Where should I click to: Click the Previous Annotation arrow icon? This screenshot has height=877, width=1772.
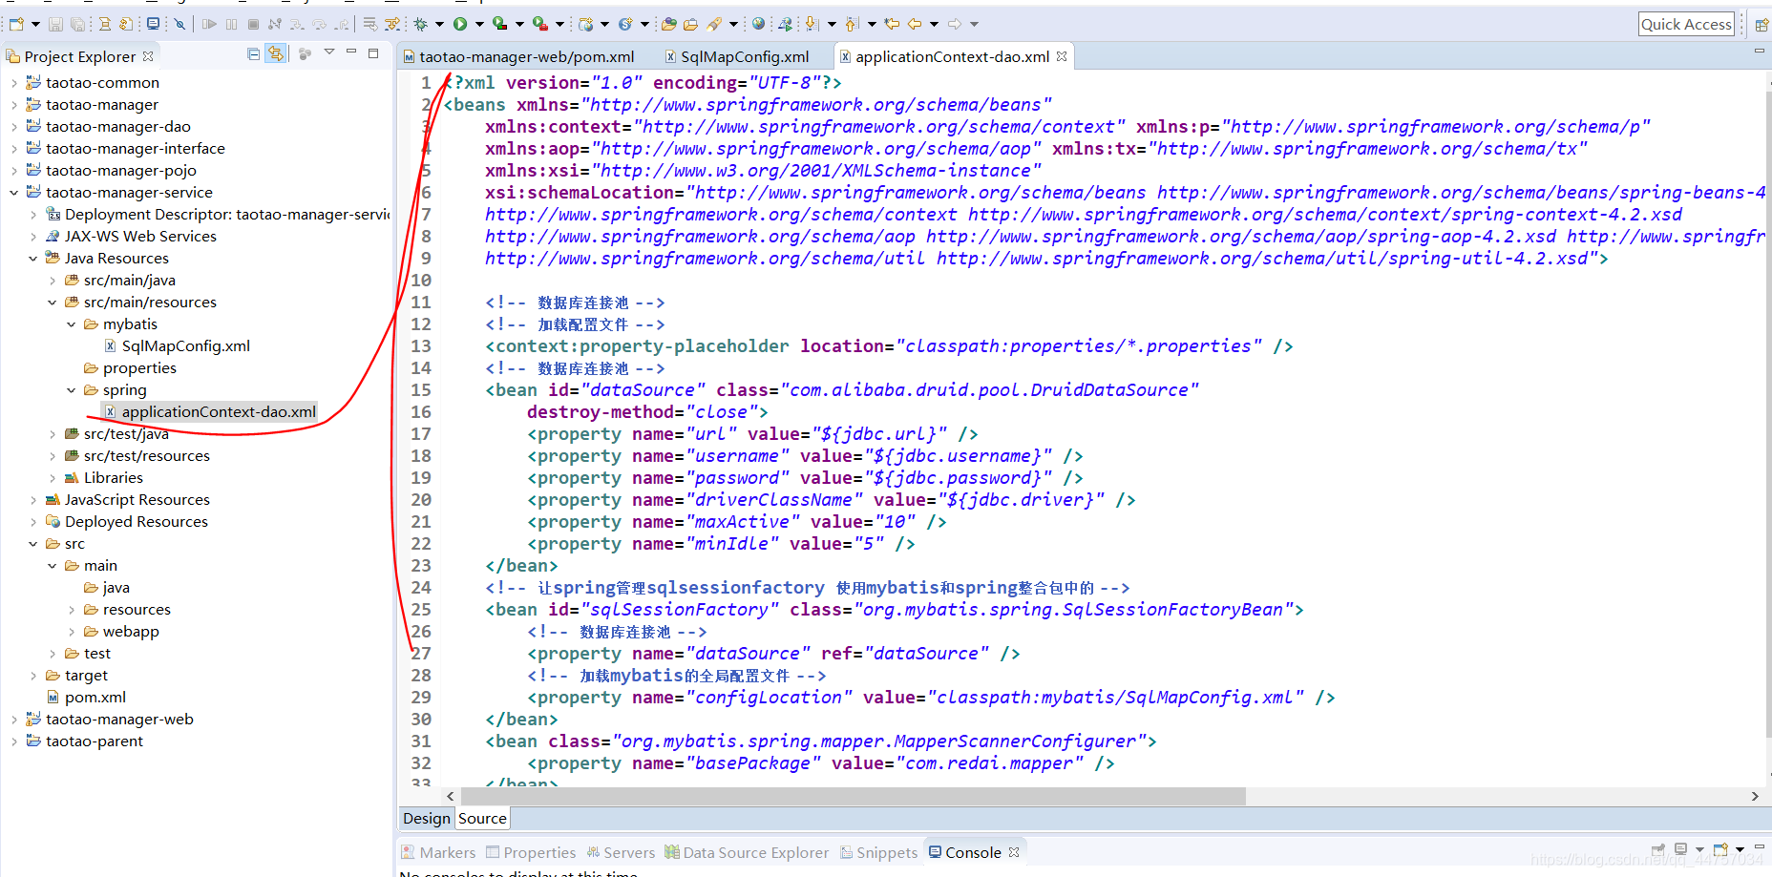pyautogui.click(x=851, y=24)
